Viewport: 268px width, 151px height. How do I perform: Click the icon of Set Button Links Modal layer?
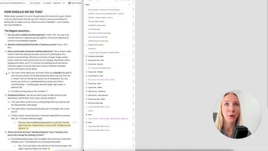tap(86, 56)
